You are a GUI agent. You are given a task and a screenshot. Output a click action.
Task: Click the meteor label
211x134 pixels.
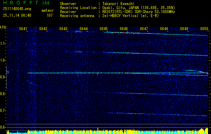[48, 10]
